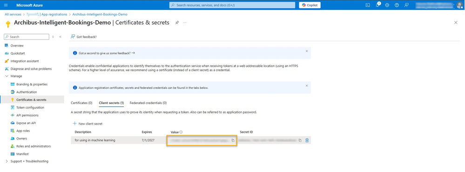The width and height of the screenshot is (465, 172).
Task: Open the Azure portal hamburger menu
Action: point(6,5)
